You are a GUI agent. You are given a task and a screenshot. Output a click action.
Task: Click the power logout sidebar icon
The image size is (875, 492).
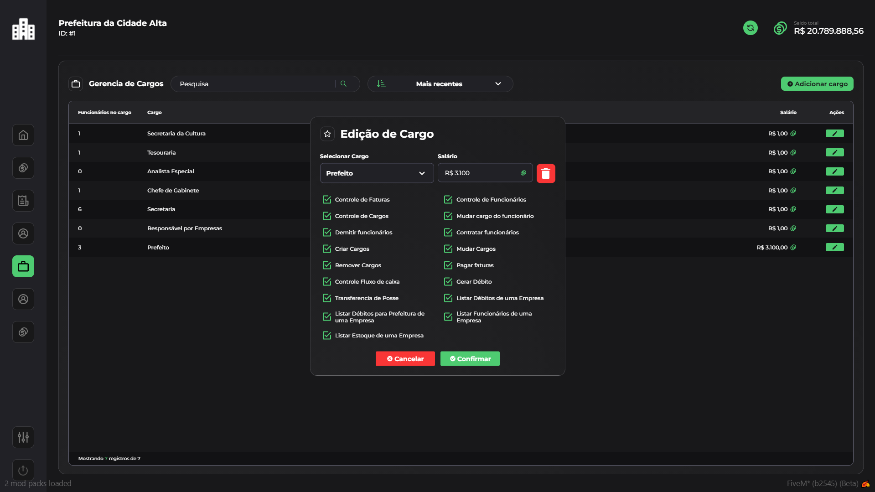[23, 470]
